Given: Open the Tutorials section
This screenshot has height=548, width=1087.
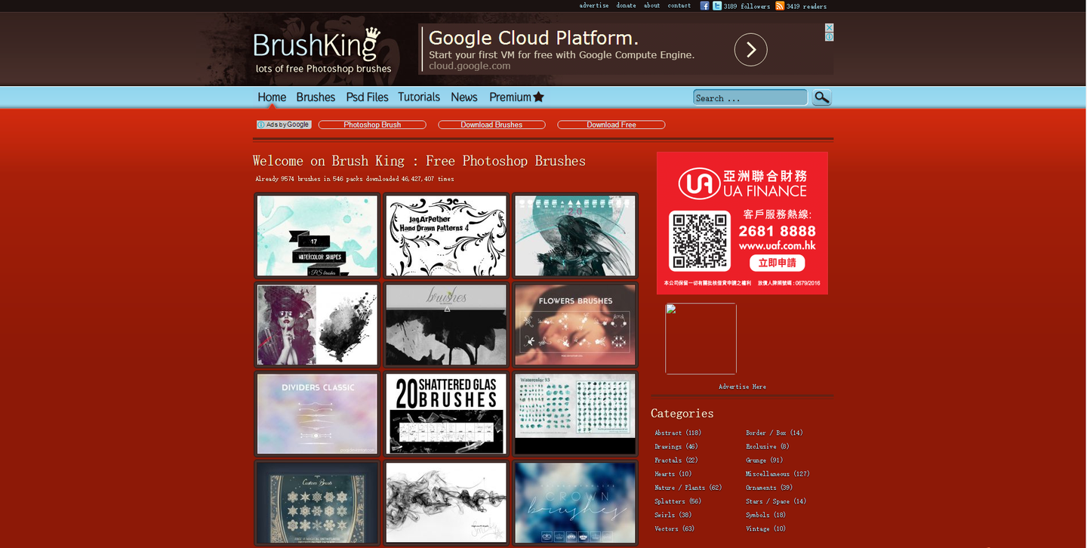Looking at the screenshot, I should coord(419,97).
